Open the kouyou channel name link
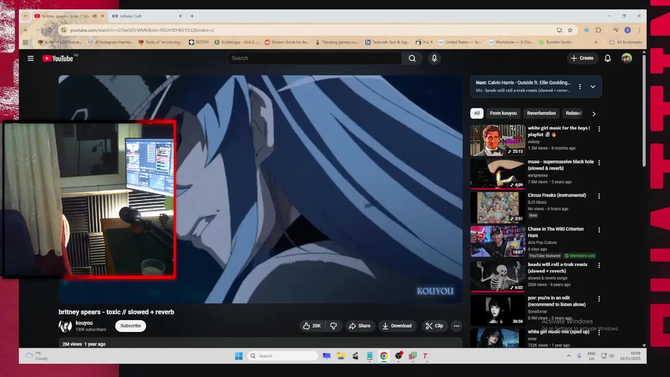Image resolution: width=670 pixels, height=377 pixels. 84,323
